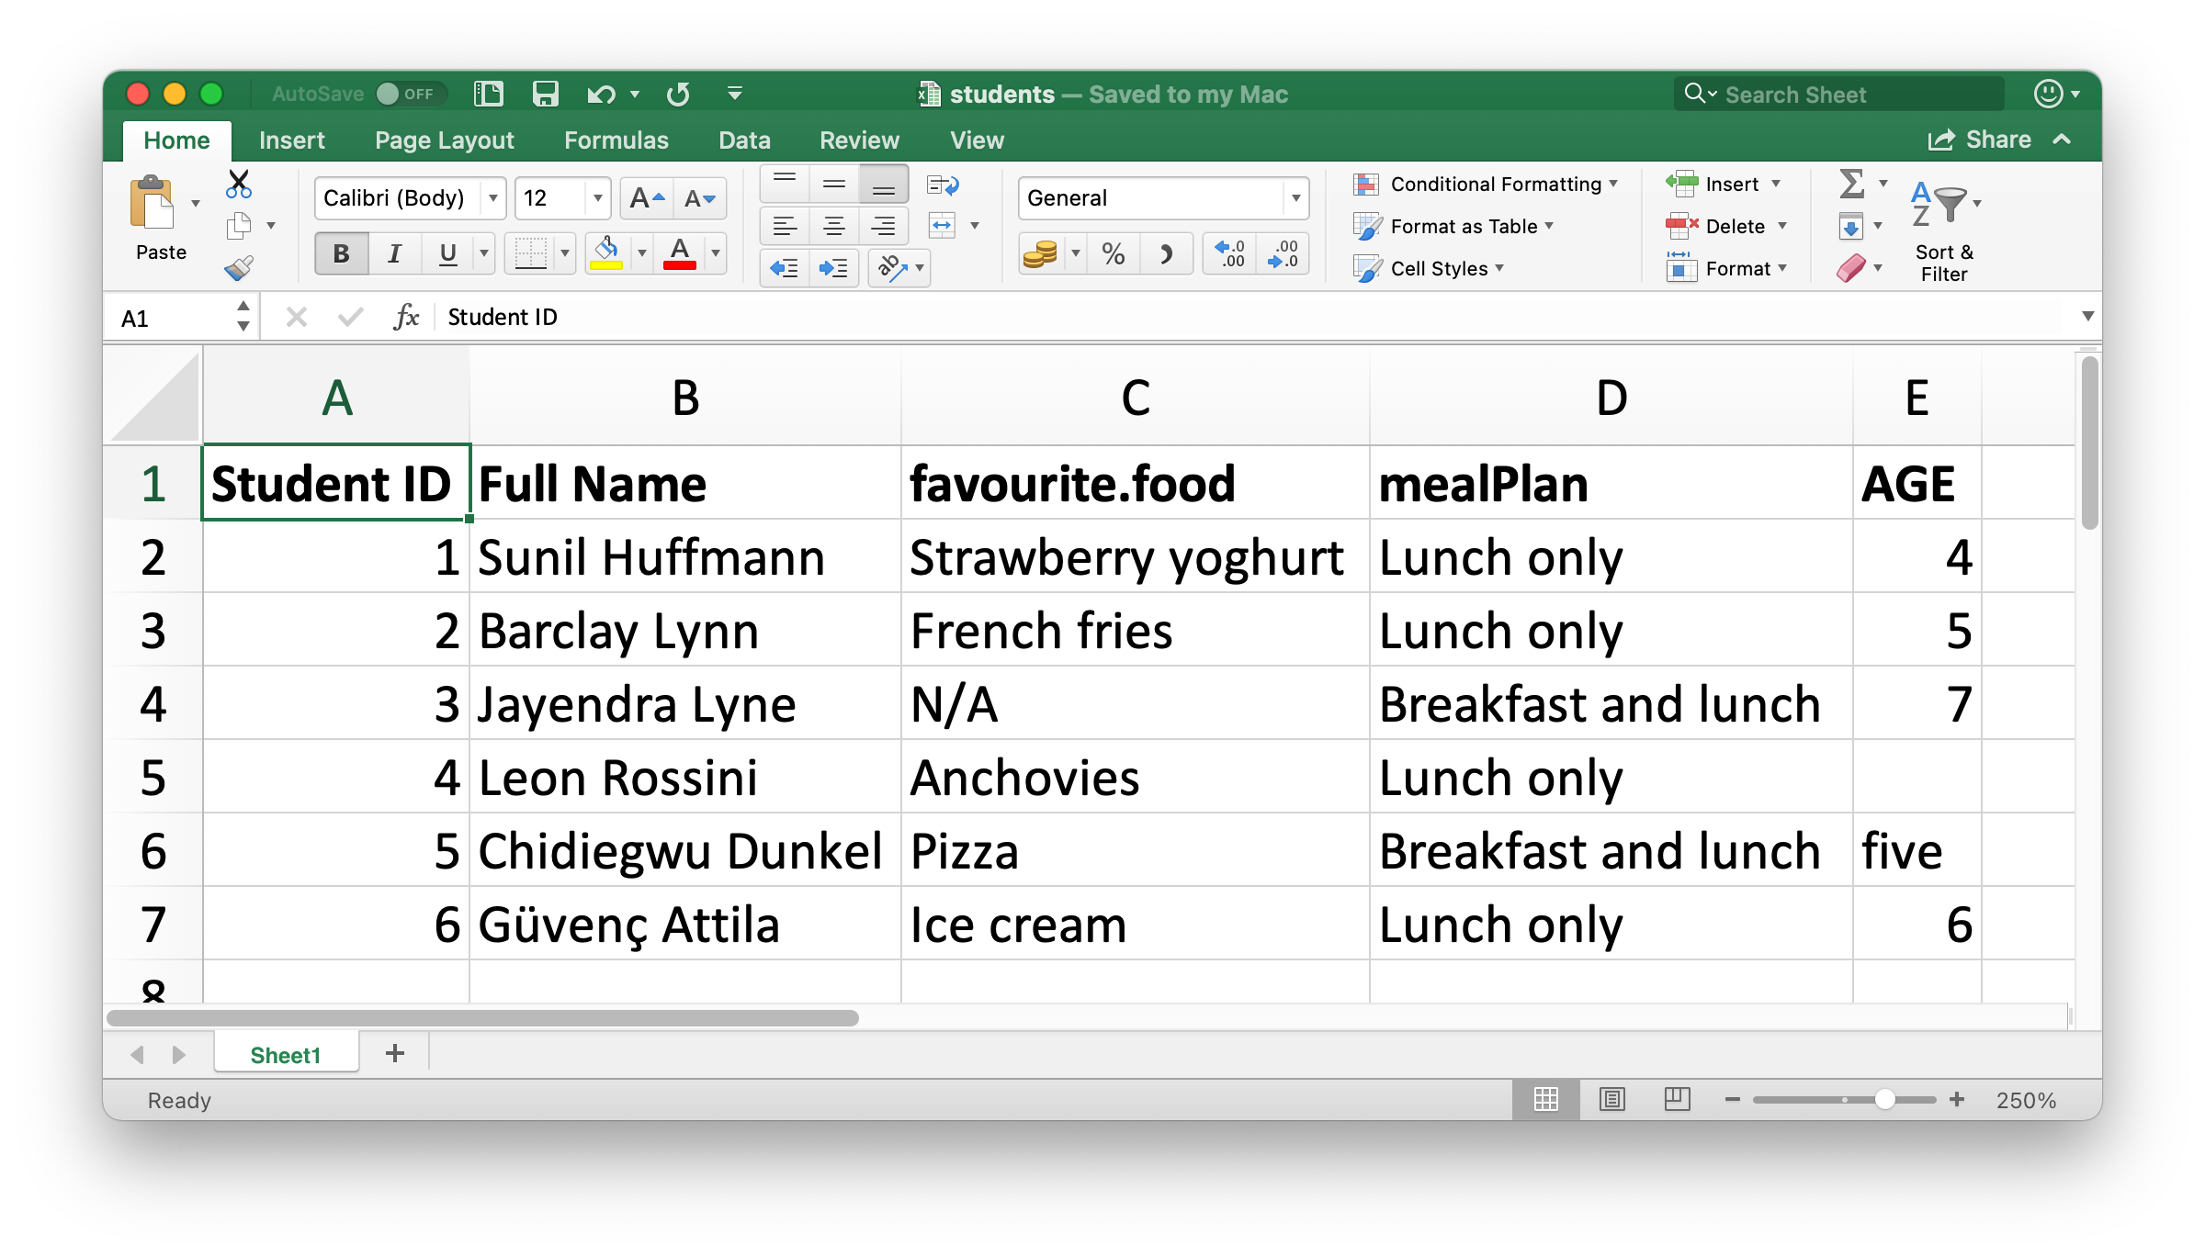
Task: Click the Share button
Action: click(1996, 140)
